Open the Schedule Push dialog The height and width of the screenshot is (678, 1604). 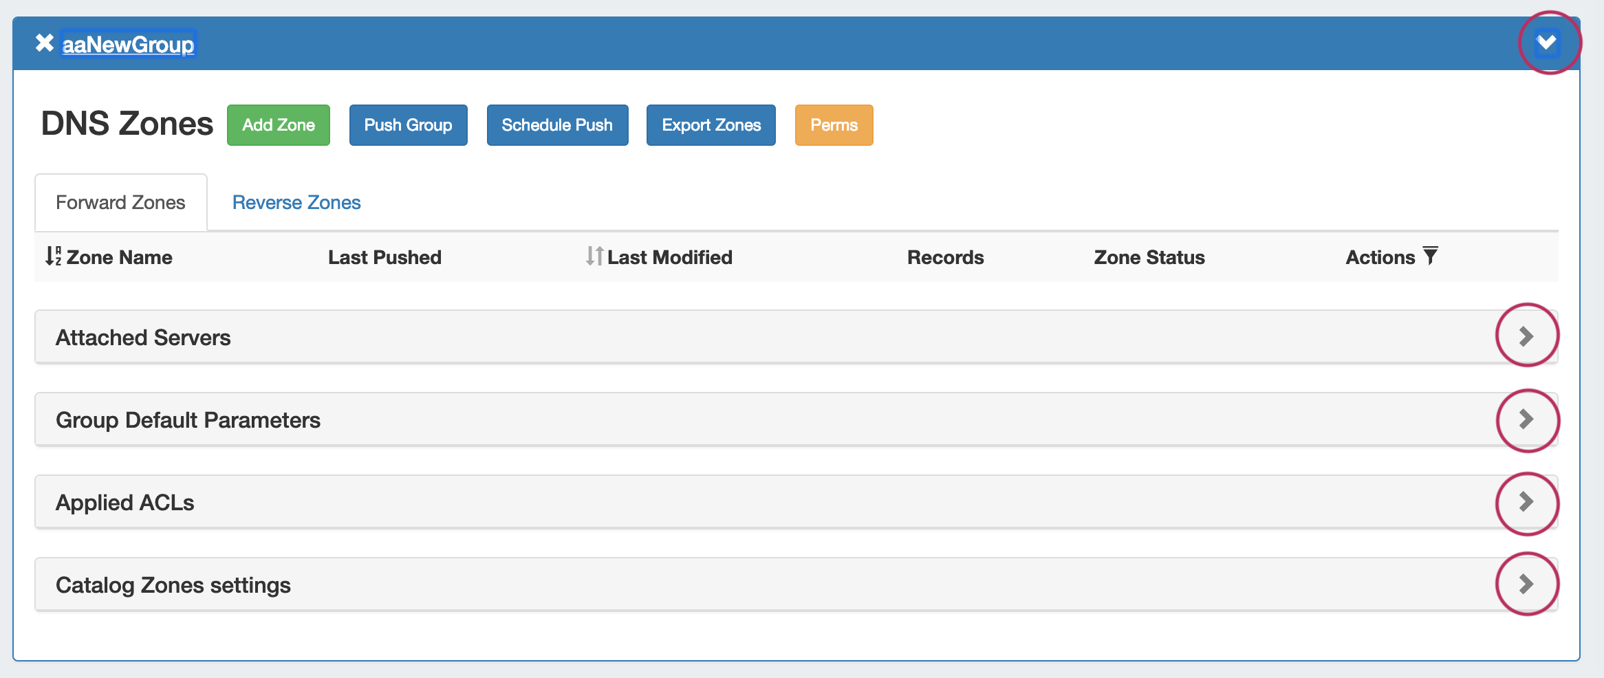coord(557,125)
